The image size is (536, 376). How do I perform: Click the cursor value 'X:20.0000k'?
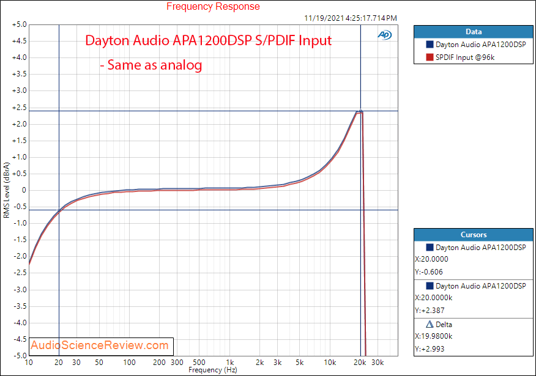click(433, 298)
